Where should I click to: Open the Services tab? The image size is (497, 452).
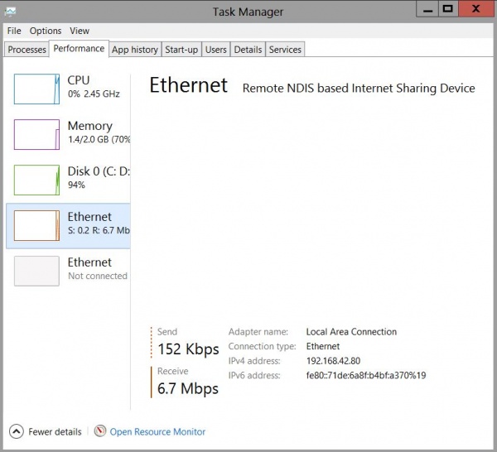pyautogui.click(x=285, y=50)
